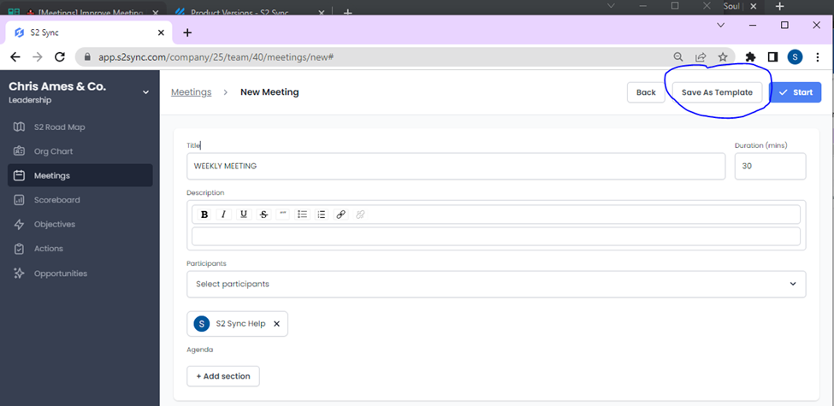
Task: Expand the Chris Ames & Co. team switcher
Action: coord(146,92)
